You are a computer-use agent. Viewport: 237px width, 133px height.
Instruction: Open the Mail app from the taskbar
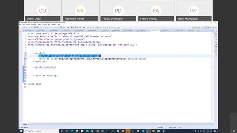87,131
